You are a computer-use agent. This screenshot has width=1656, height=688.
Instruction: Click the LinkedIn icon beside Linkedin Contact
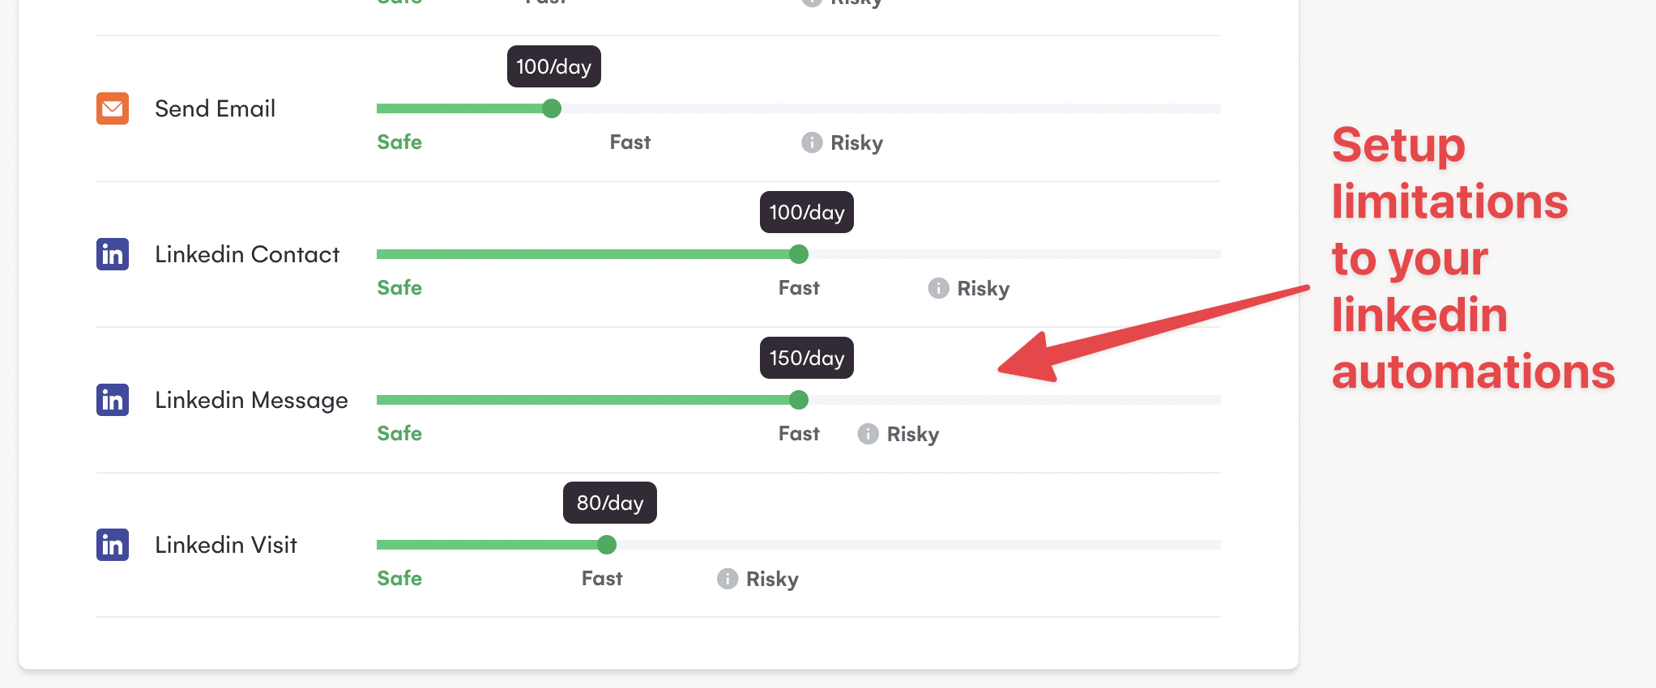click(113, 254)
